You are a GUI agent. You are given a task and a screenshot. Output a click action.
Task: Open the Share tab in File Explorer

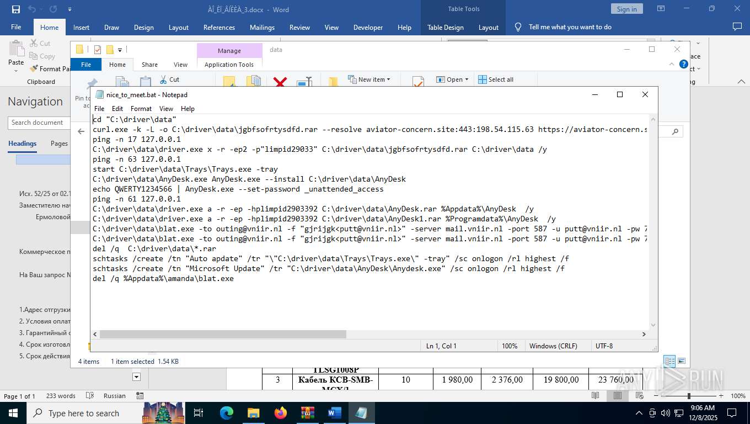click(x=149, y=65)
